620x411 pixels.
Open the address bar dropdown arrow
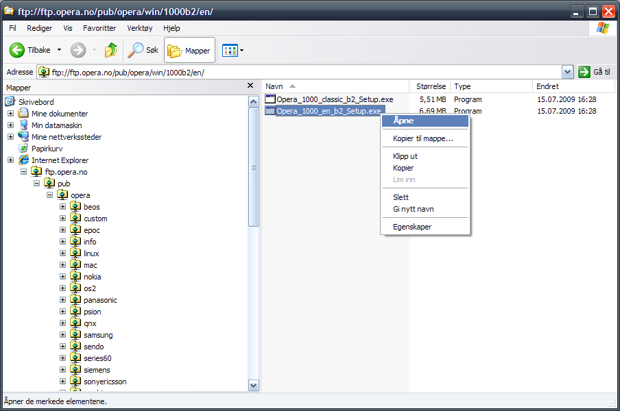pyautogui.click(x=567, y=72)
